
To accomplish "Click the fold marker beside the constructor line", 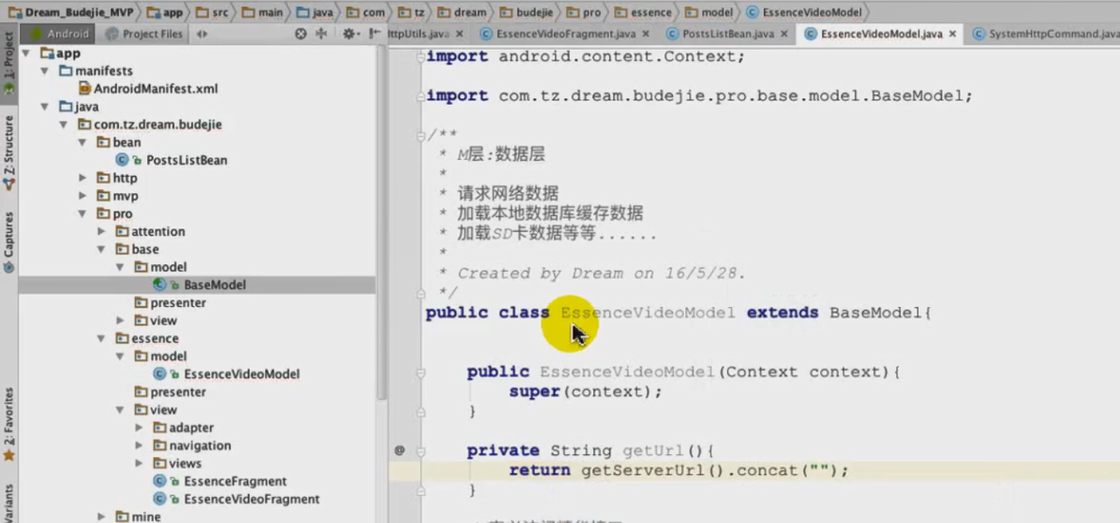I will [x=421, y=372].
